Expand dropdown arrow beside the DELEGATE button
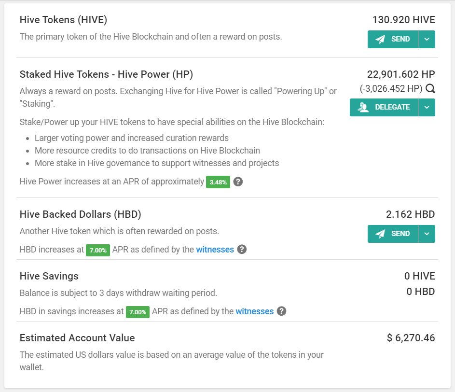 427,108
